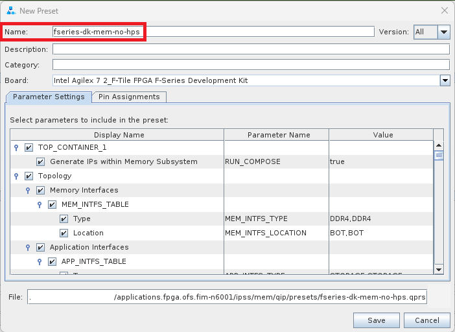The width and height of the screenshot is (455, 332).
Task: Click the Category input field
Action: click(x=251, y=65)
